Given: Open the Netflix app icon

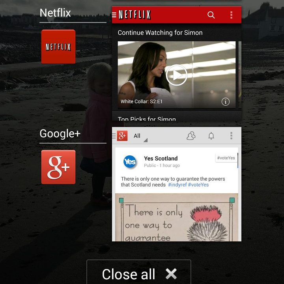Looking at the screenshot, I should tap(58, 47).
